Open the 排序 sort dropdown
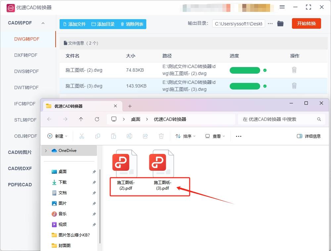331x251 pixels. pyautogui.click(x=185, y=136)
